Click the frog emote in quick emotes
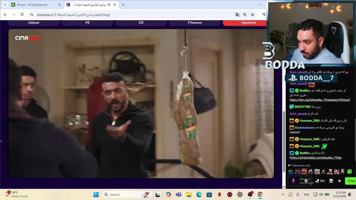This screenshot has height=200, width=356. pyautogui.click(x=291, y=172)
